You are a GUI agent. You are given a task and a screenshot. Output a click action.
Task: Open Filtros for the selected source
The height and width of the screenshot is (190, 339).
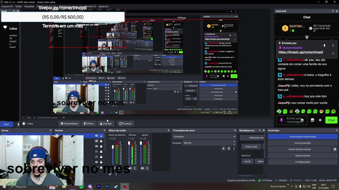pyautogui.click(x=89, y=123)
